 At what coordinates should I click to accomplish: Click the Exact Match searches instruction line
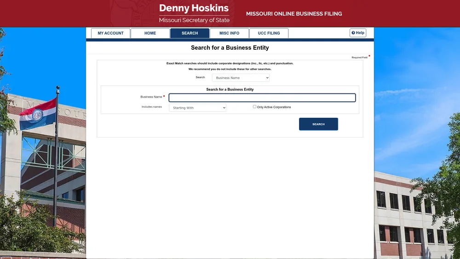point(230,63)
